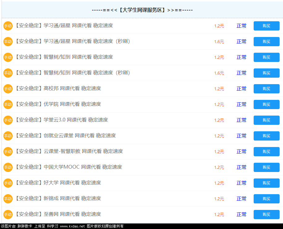Click 手动 badge on 智慧树/知到 稳定速度 row
The image size is (283, 229).
pyautogui.click(x=8, y=57)
